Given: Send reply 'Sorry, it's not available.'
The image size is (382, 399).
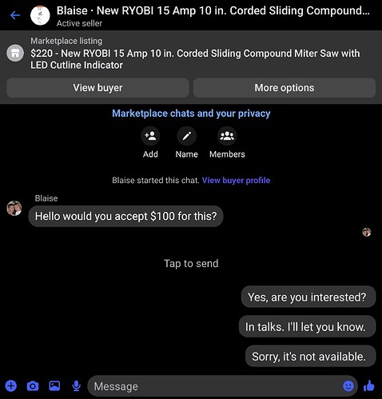Looking at the screenshot, I should point(310,357).
